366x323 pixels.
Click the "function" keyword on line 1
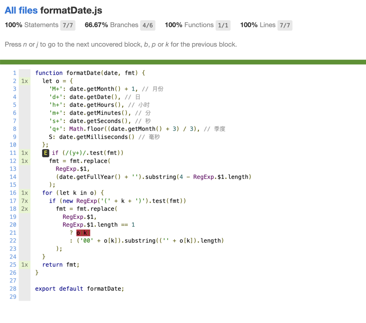coord(49,73)
